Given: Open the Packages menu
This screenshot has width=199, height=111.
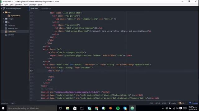Looking at the screenshot, I should tap(33, 5).
